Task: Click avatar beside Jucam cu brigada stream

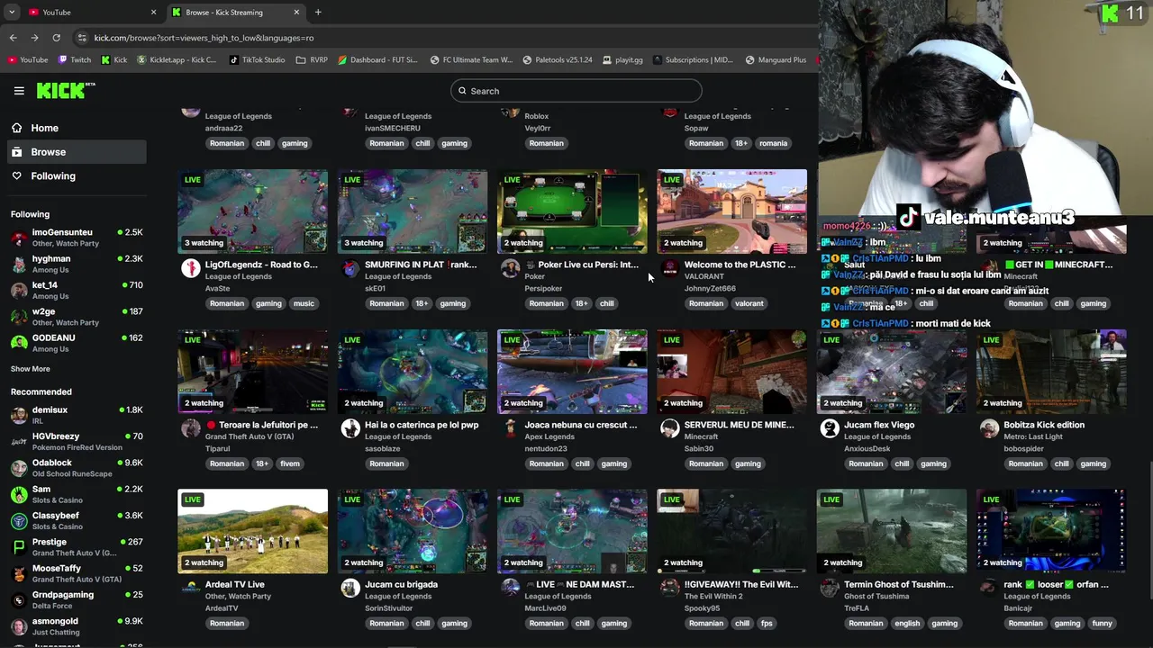Action: (x=350, y=588)
